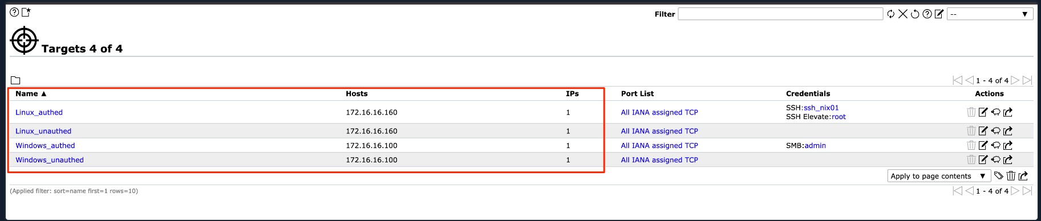Click trash icon for Windows_unauthed row
The width and height of the screenshot is (1041, 221).
[x=971, y=160]
